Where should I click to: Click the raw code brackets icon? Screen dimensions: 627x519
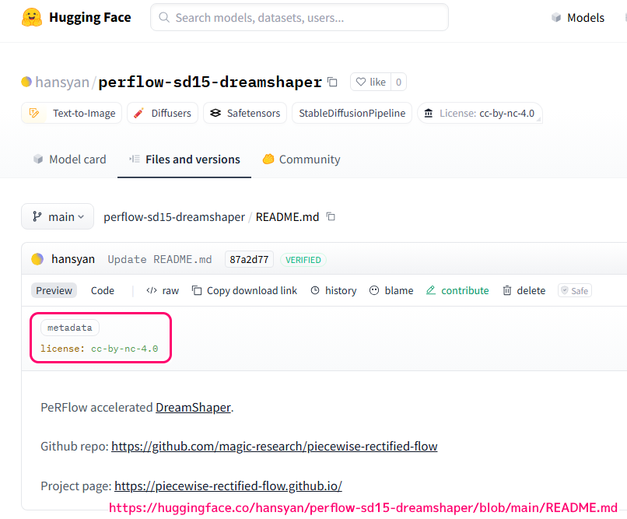click(x=152, y=291)
